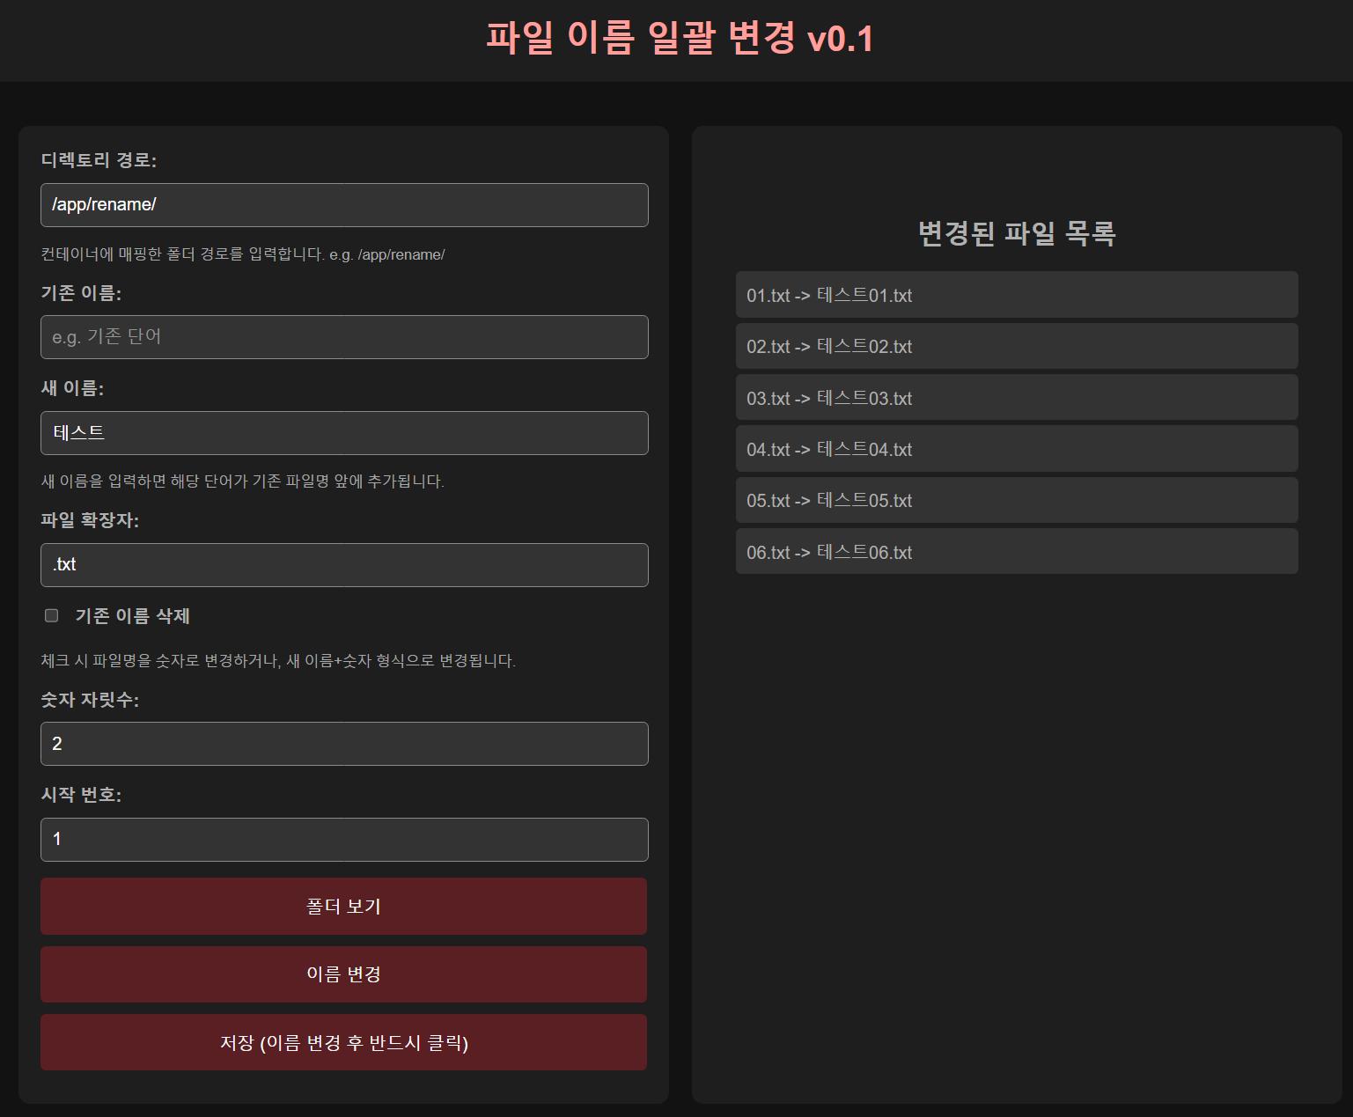Enable the 기존 이름 삭제 checkbox
This screenshot has height=1117, width=1353.
[x=52, y=615]
